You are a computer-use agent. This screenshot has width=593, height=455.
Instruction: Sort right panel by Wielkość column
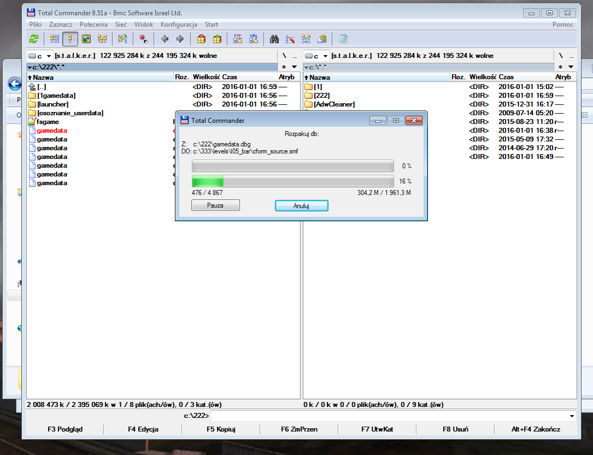click(482, 77)
